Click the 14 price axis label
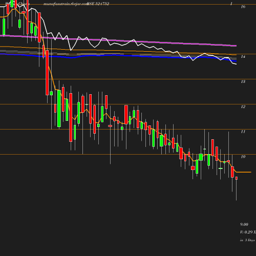The height and width of the screenshot is (256, 256). coord(243,56)
